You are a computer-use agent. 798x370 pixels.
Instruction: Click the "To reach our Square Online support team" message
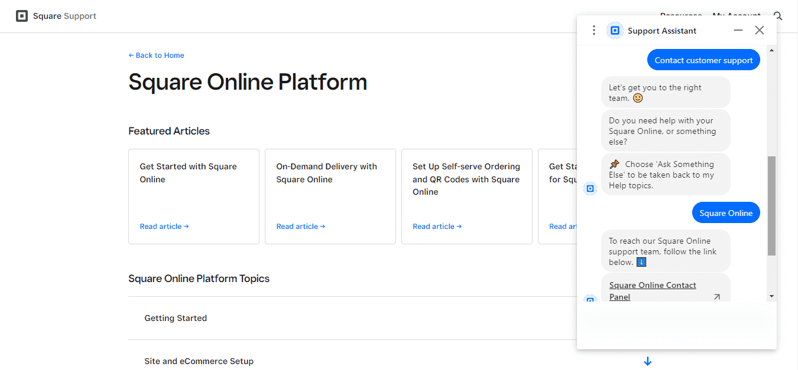pyautogui.click(x=666, y=251)
